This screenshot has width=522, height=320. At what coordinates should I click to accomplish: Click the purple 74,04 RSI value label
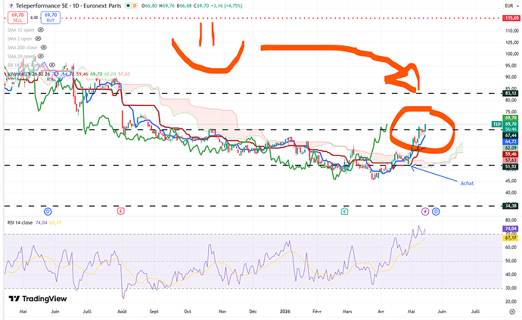pyautogui.click(x=511, y=228)
